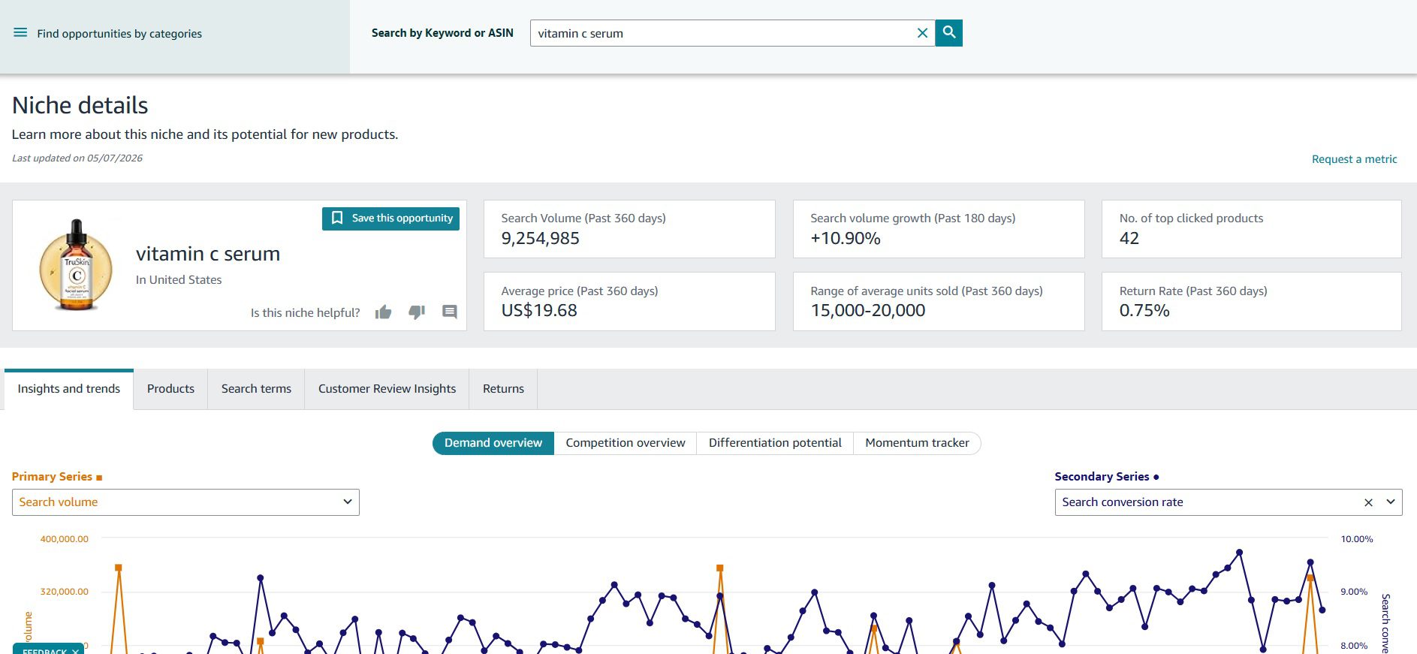Switch to Competition overview
The image size is (1417, 654).
[x=626, y=443]
